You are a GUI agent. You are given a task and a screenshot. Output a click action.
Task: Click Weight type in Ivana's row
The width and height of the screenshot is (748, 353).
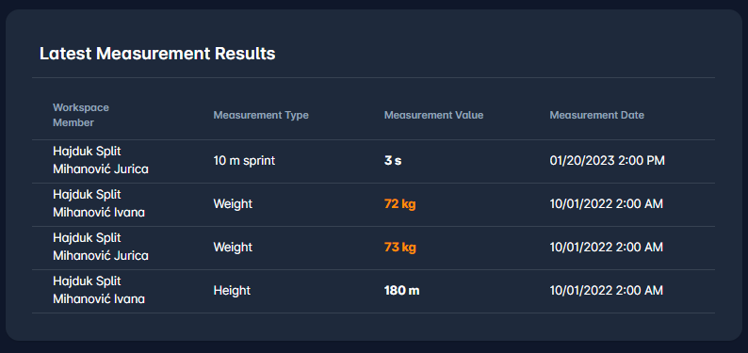point(233,204)
